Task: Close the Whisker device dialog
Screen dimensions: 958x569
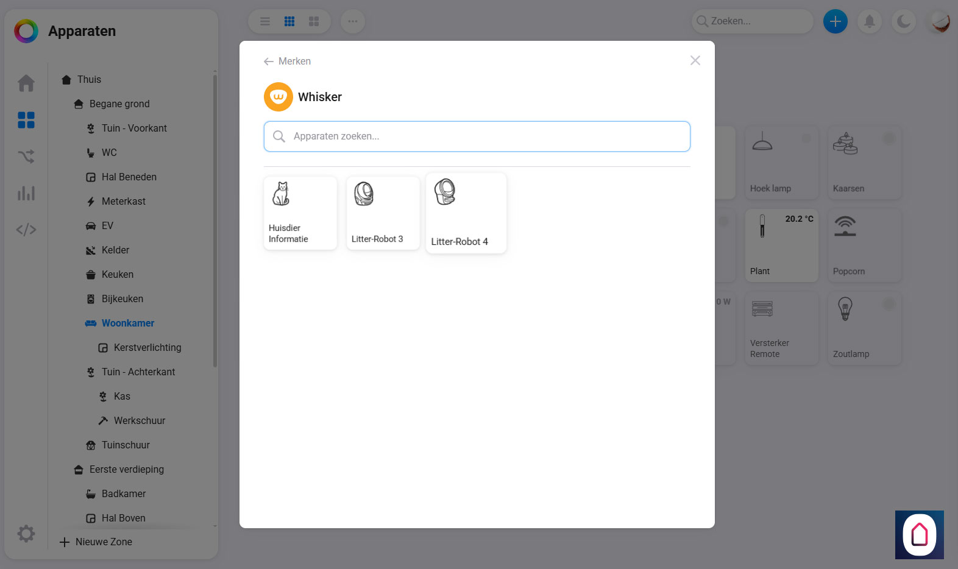Action: coord(695,60)
